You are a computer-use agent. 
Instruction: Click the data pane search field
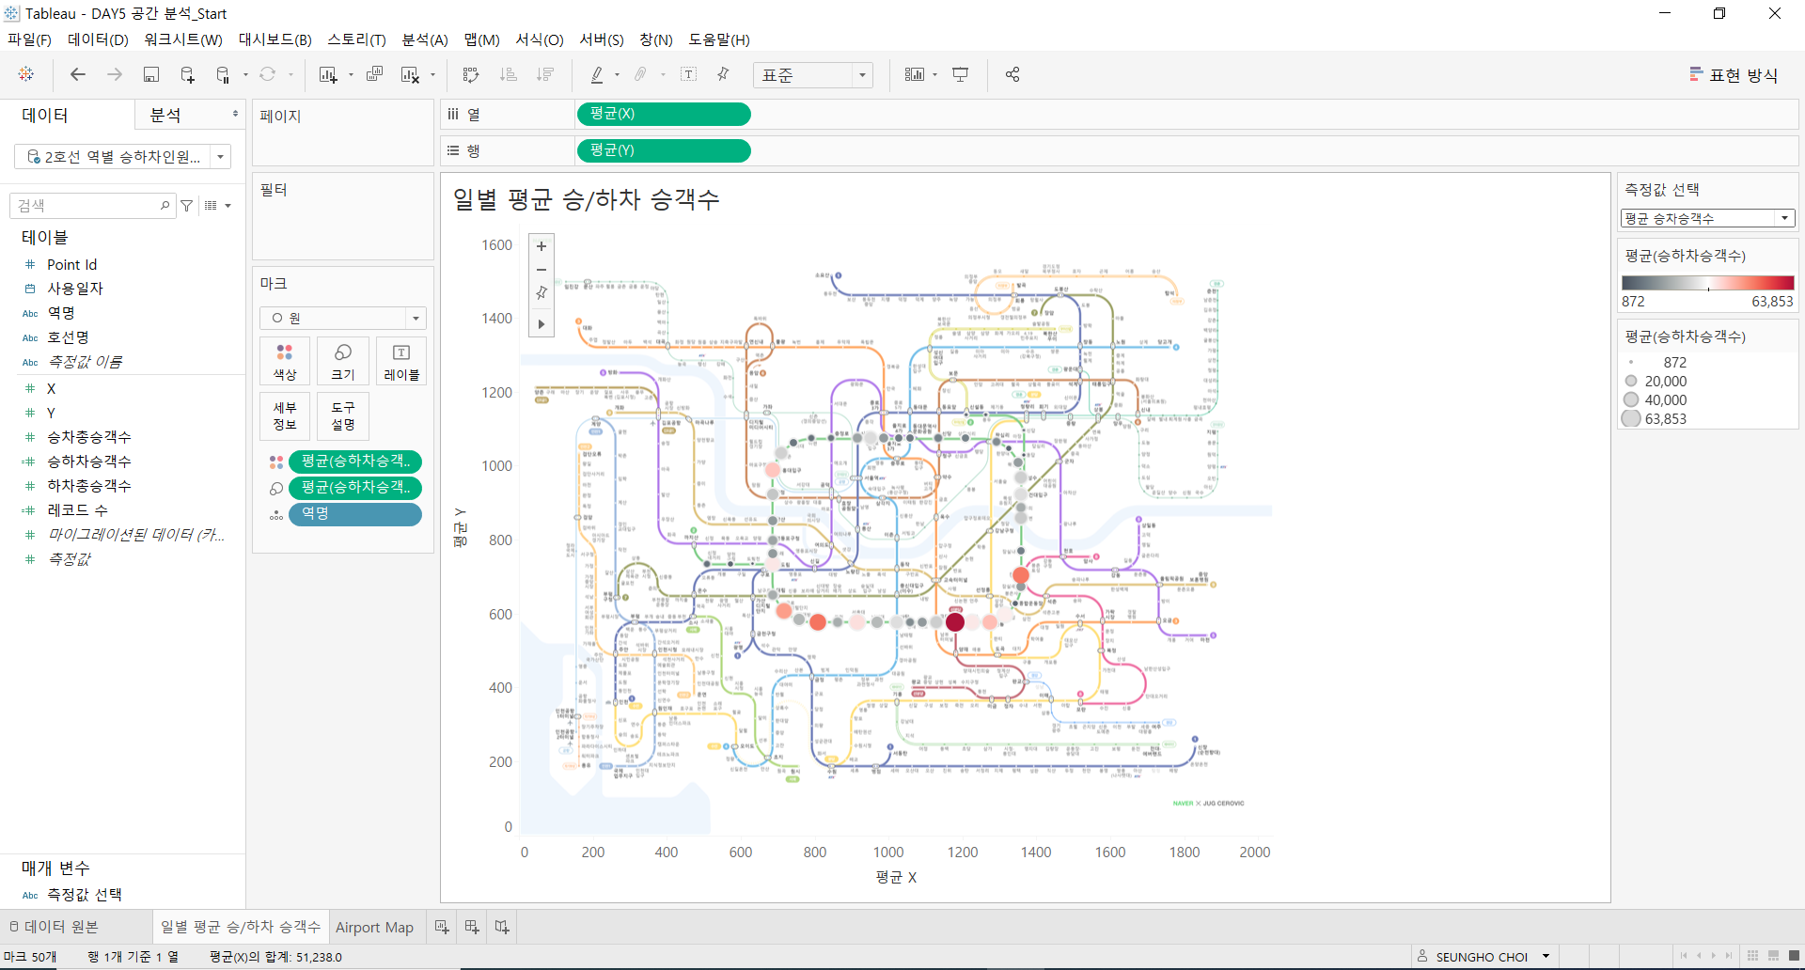[92, 205]
